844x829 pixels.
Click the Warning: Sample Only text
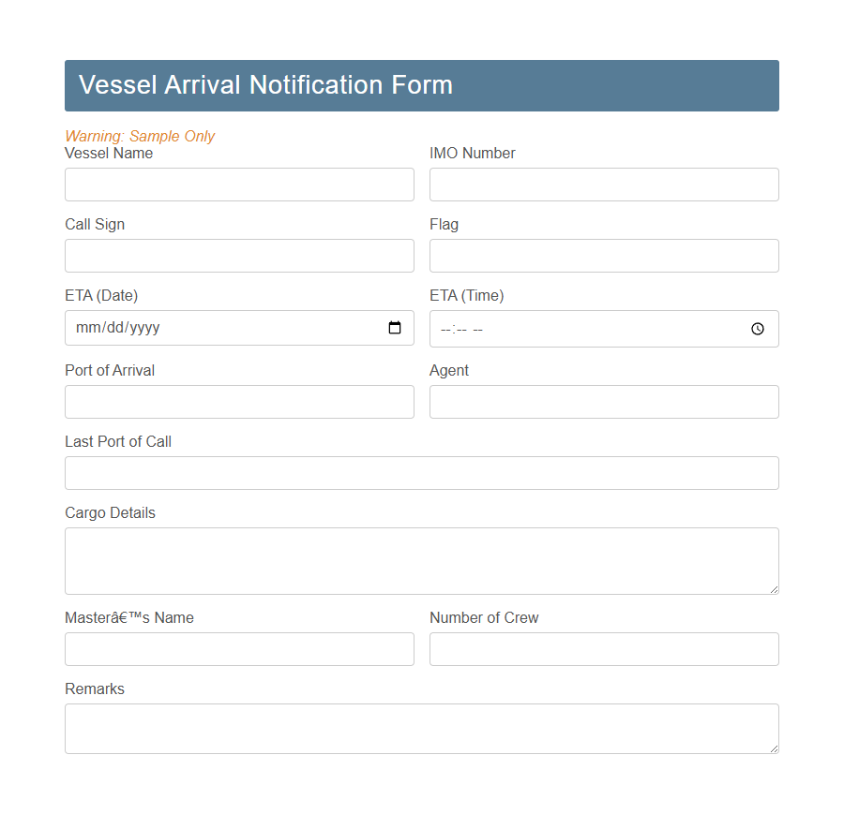point(139,136)
